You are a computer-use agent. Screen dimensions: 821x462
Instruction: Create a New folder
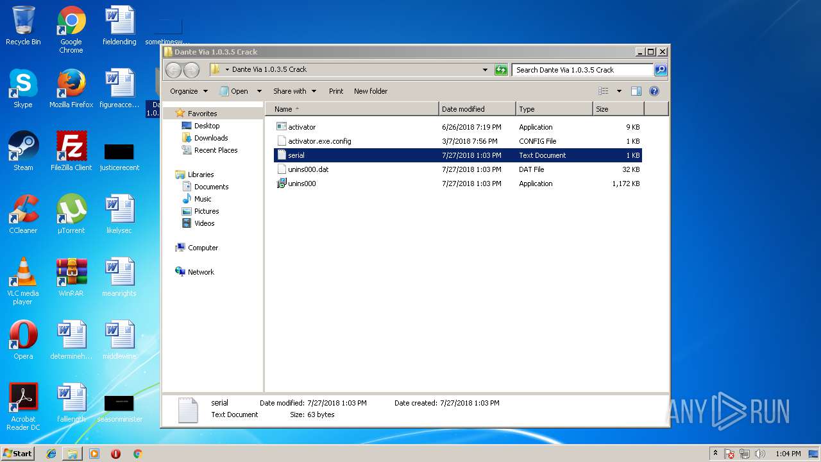pyautogui.click(x=371, y=91)
